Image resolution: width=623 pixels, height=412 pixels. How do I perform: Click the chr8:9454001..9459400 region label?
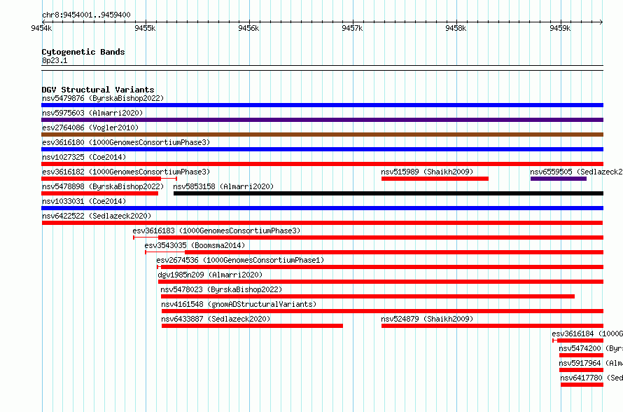[86, 15]
